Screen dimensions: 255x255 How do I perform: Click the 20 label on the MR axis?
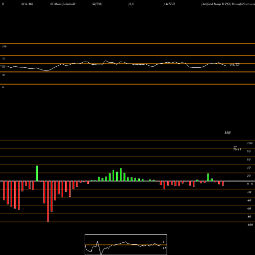[x=248, y=176]
